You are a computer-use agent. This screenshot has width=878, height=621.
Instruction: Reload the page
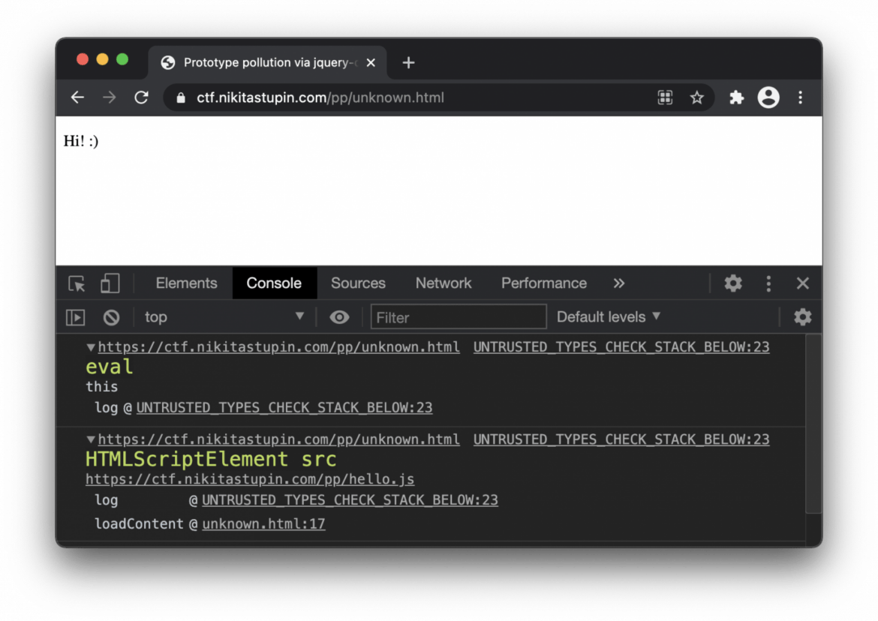pyautogui.click(x=141, y=97)
